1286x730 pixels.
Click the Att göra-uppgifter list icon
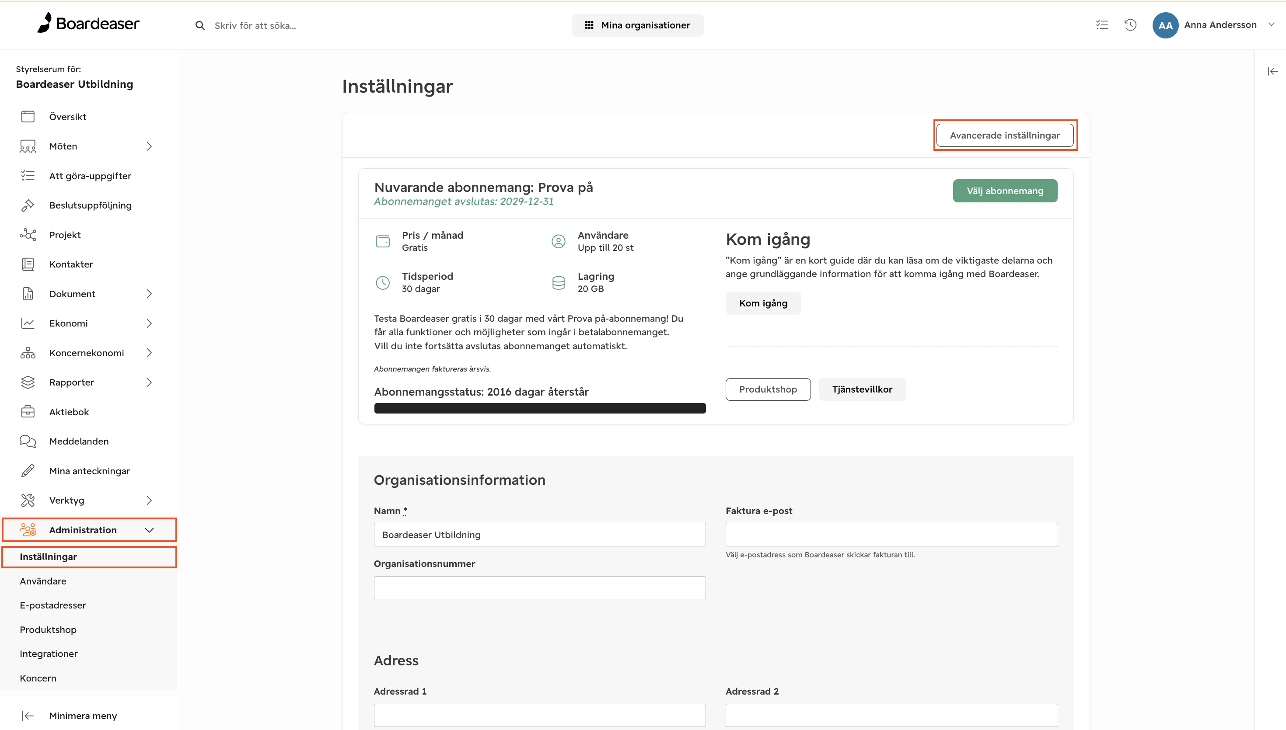click(x=28, y=175)
